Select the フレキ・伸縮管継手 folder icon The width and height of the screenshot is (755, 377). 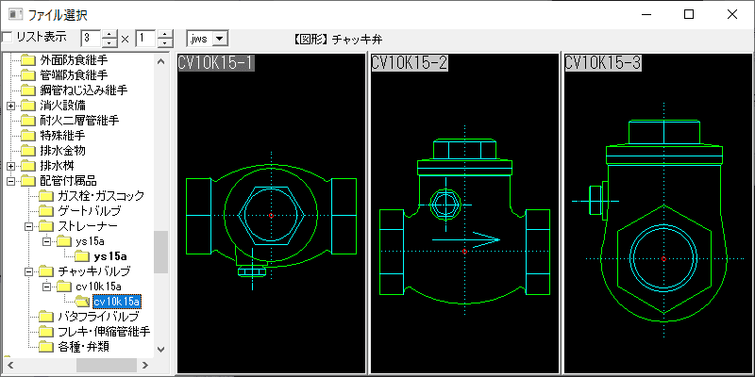click(x=46, y=332)
